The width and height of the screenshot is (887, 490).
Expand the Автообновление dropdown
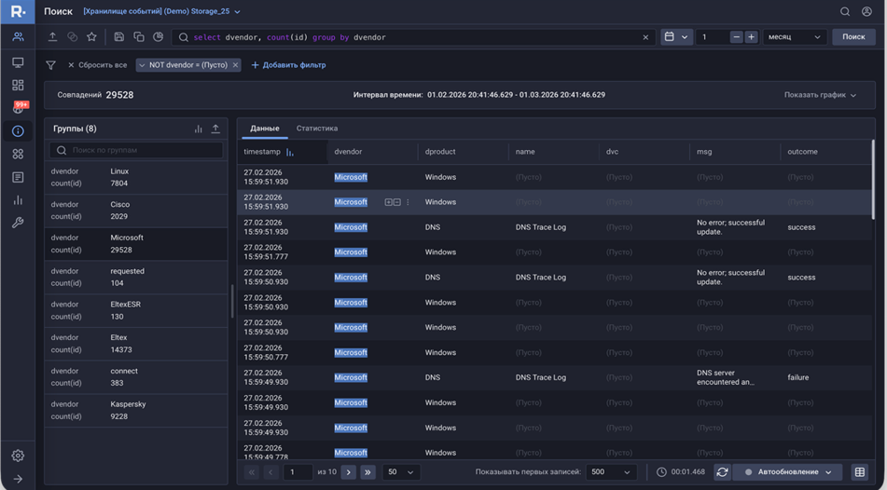coord(827,472)
